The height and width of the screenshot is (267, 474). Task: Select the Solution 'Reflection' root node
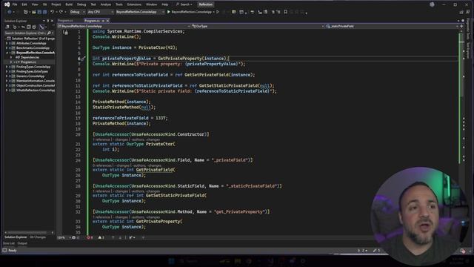click(x=30, y=39)
